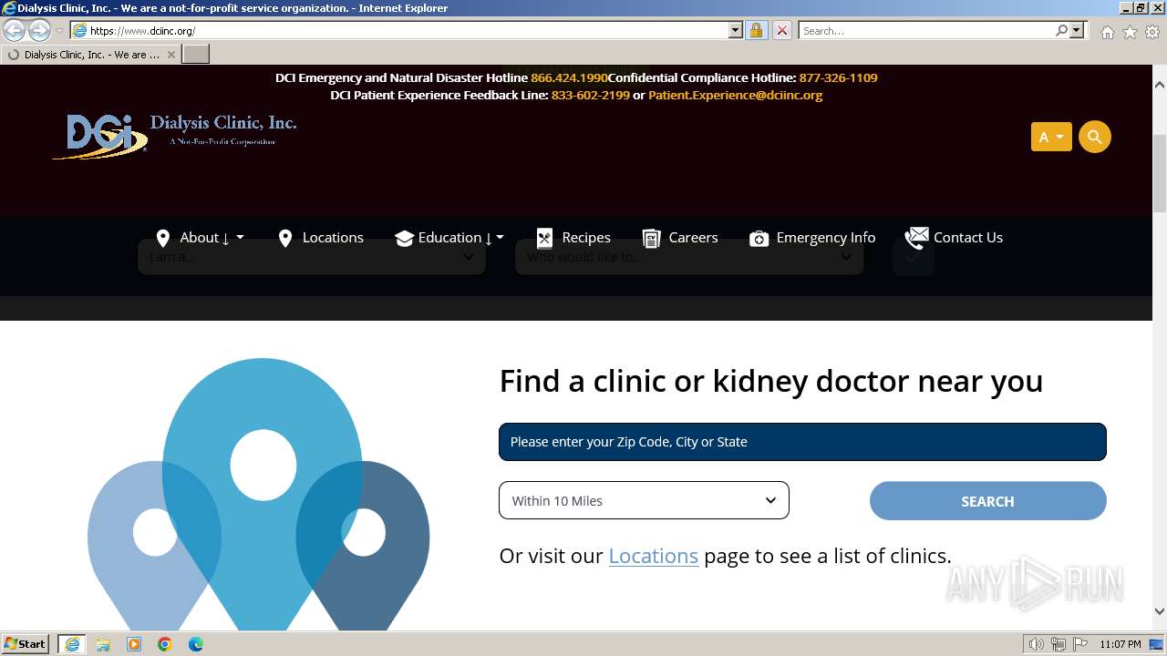Open the font size A dropdown
The width and height of the screenshot is (1167, 656).
tap(1050, 137)
